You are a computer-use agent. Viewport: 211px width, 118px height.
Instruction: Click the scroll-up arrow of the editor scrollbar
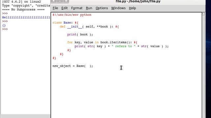tap(204, 14)
